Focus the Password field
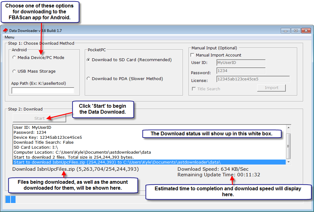 tap(241, 71)
